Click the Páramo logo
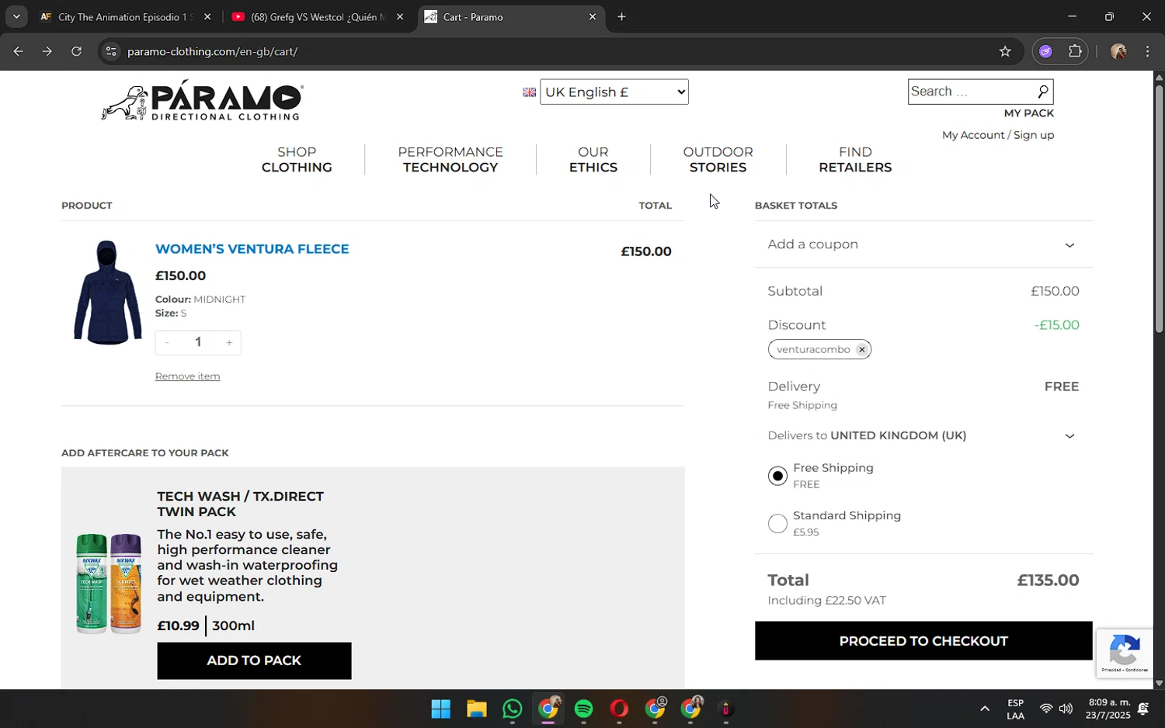 coord(202,100)
